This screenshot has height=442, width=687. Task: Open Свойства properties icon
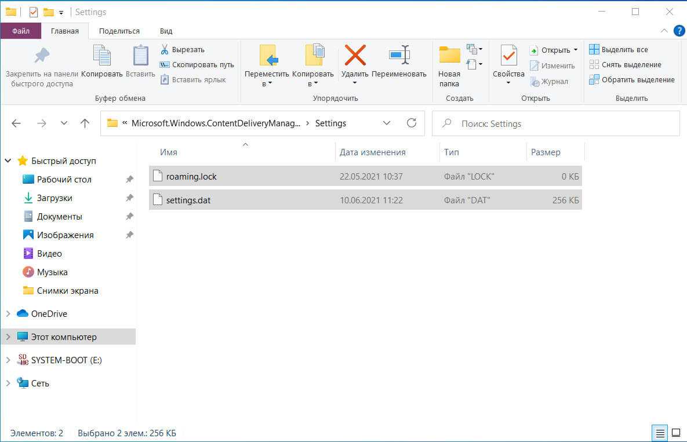[x=508, y=55]
